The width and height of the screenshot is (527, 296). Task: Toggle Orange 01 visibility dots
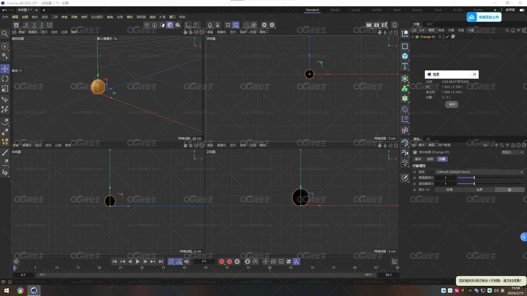click(444, 37)
